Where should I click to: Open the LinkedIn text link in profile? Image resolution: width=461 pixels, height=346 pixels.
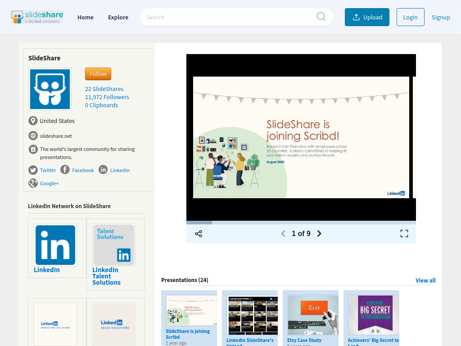tap(120, 170)
